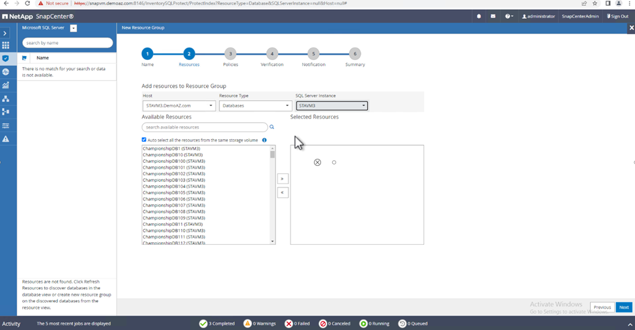Select ChampionshipDB101 (STAVM3) in list
The image size is (635, 330).
tap(174, 167)
